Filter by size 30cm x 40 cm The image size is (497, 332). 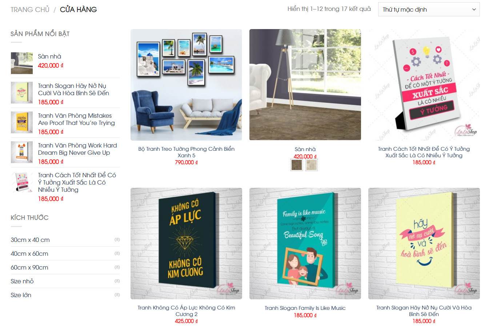(30, 240)
